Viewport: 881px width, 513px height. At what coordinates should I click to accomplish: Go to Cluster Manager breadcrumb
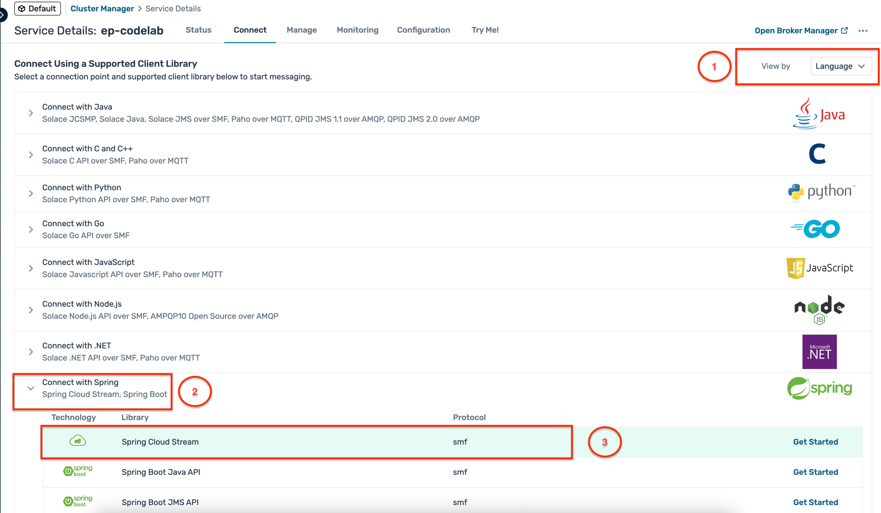point(102,9)
